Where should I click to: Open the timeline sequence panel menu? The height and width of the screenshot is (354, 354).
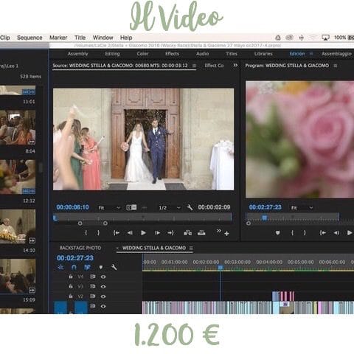191,249
